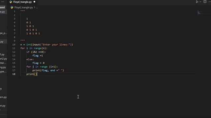Open sidebar ellipsis menu at top left
211x118 pixels.
click(3, 2)
